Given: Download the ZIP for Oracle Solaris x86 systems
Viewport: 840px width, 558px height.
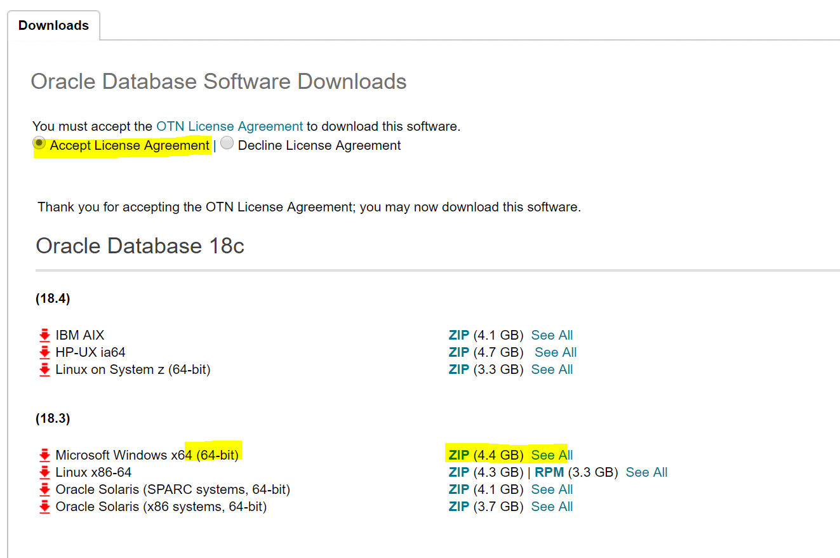Looking at the screenshot, I should point(458,506).
